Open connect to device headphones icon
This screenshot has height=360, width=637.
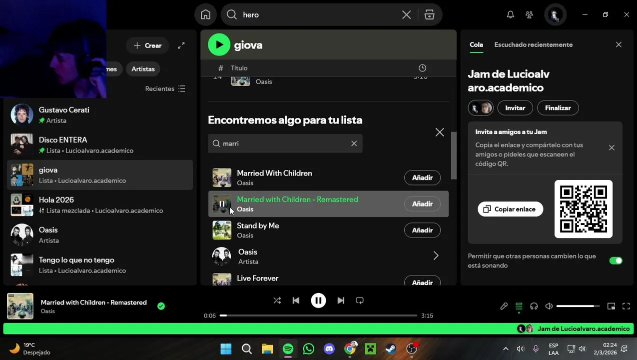[534, 306]
